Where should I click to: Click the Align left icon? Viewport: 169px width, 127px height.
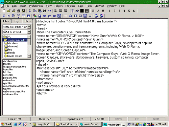56,11
